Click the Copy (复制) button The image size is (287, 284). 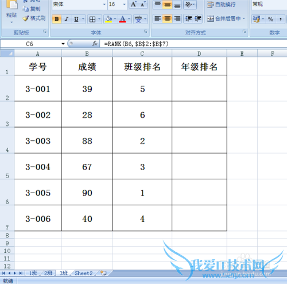(x=31, y=9)
